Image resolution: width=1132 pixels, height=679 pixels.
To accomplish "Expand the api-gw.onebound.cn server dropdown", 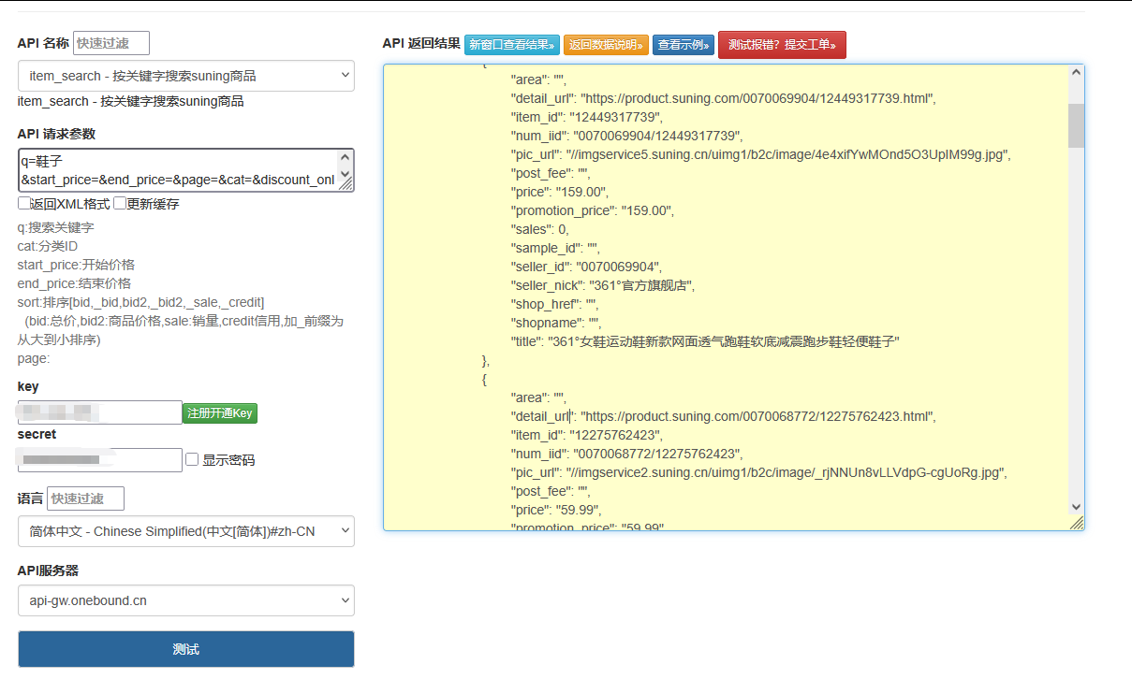I will click(186, 600).
